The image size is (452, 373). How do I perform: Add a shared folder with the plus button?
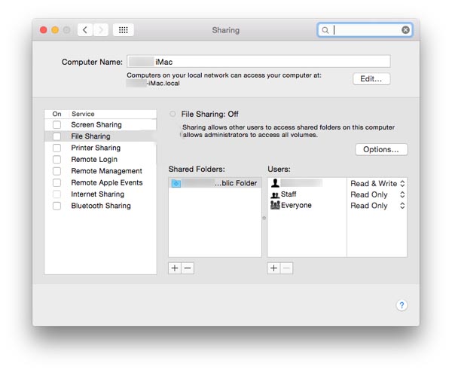pyautogui.click(x=175, y=268)
